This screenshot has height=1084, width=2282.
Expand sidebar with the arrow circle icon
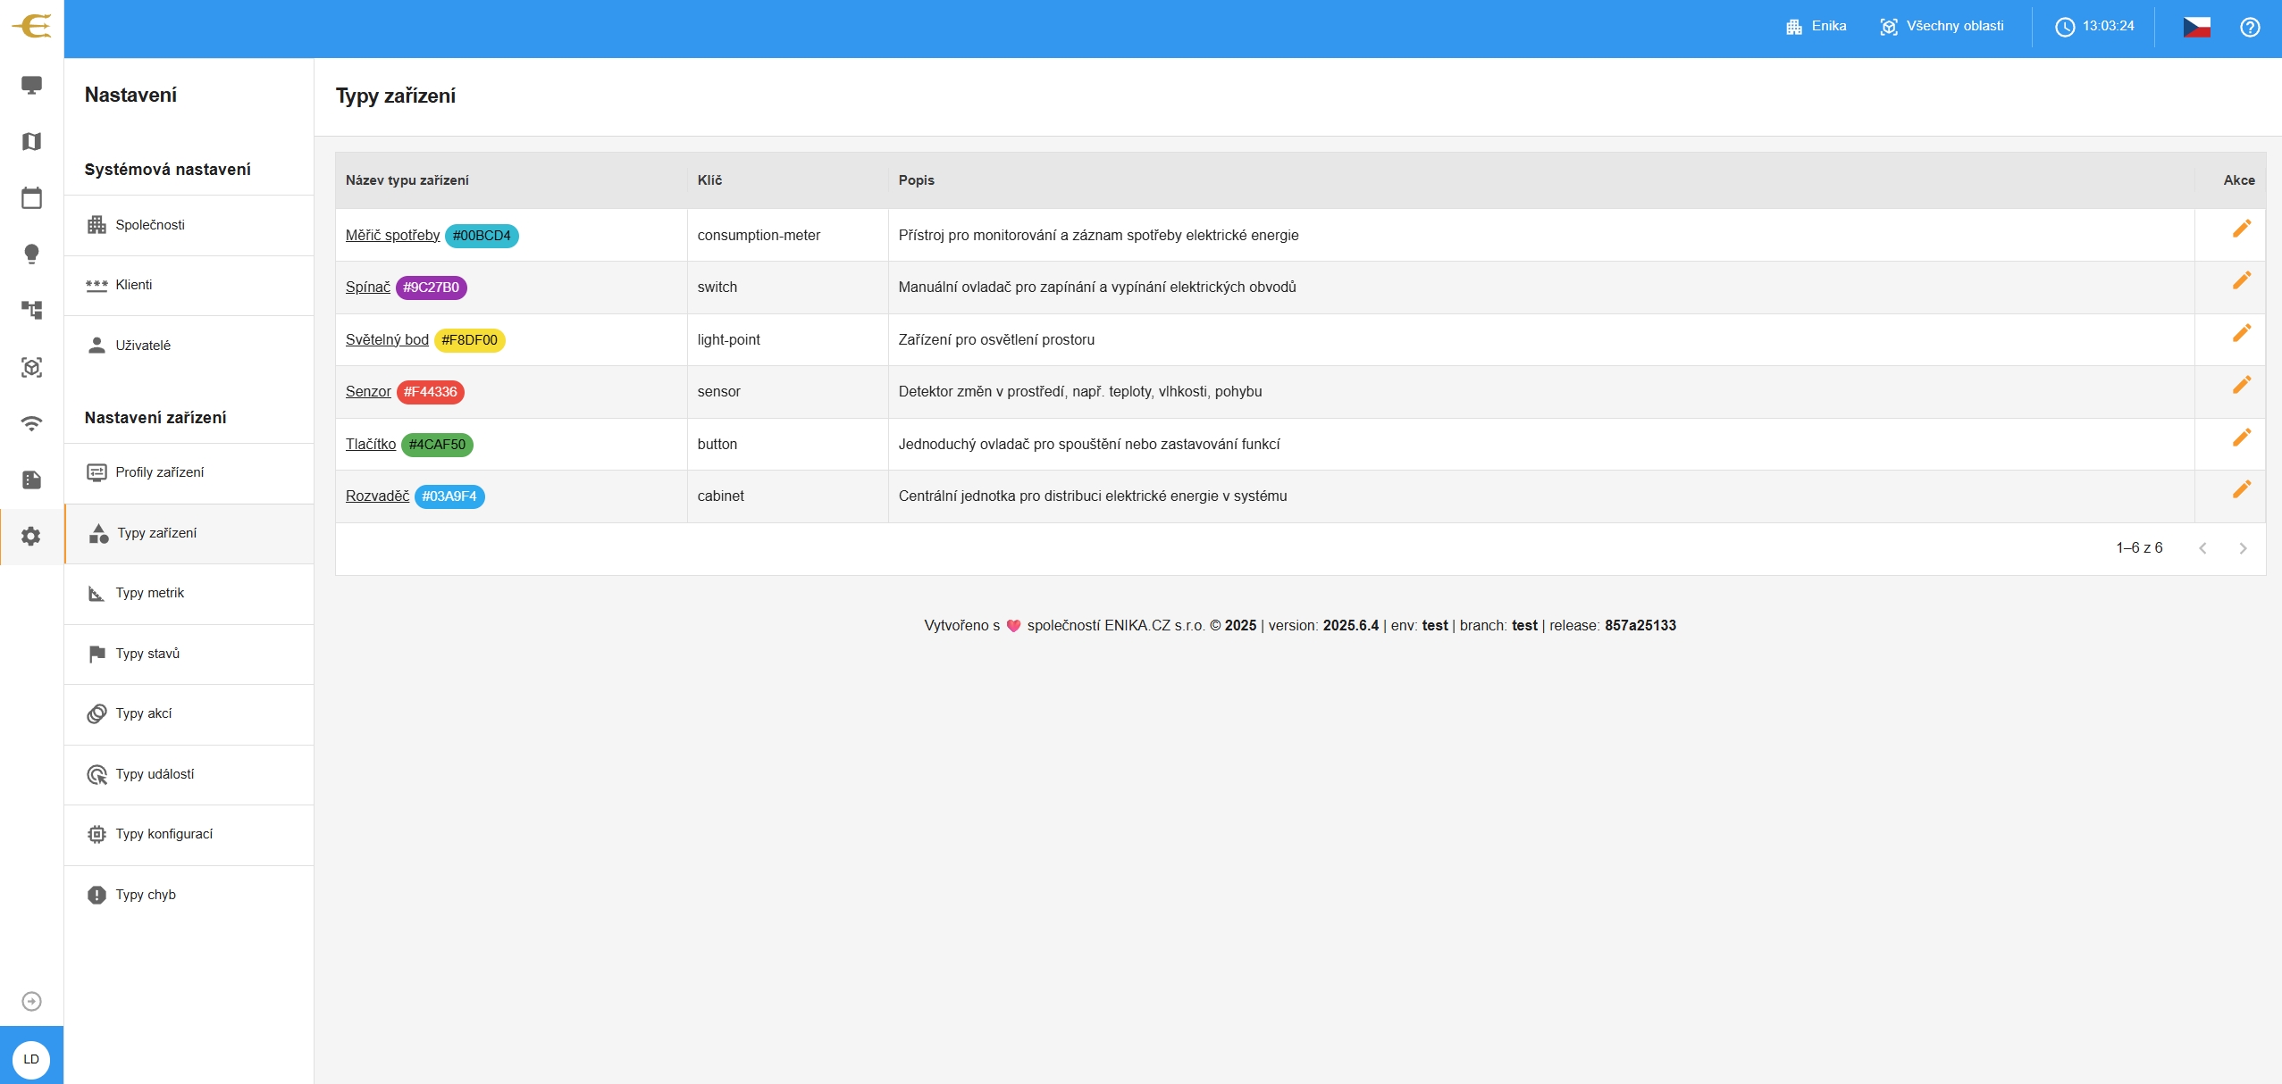[x=31, y=1001]
